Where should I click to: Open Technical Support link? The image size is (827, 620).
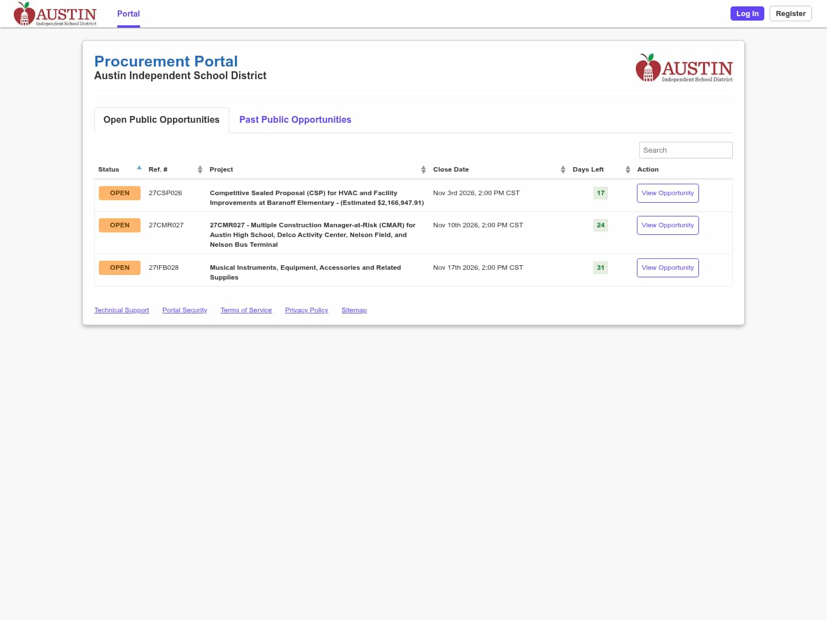[x=121, y=310]
